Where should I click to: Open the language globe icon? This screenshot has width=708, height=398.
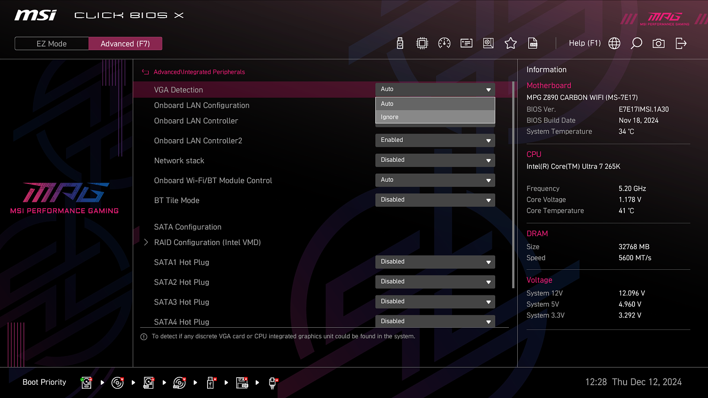[x=614, y=43]
